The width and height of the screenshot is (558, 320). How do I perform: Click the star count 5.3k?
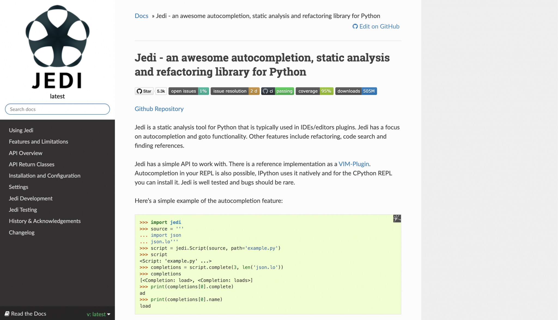(x=161, y=91)
